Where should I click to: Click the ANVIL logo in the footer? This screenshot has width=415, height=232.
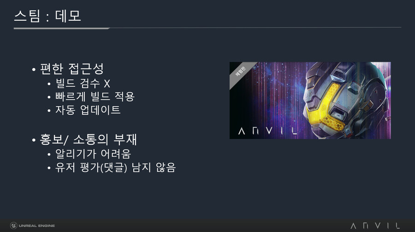(375, 226)
